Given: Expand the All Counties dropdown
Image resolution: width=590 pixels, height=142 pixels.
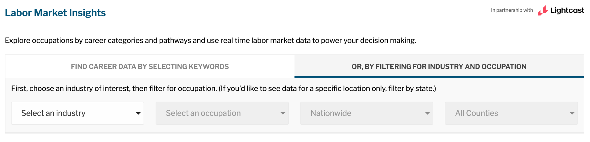Looking at the screenshot, I should click(511, 113).
